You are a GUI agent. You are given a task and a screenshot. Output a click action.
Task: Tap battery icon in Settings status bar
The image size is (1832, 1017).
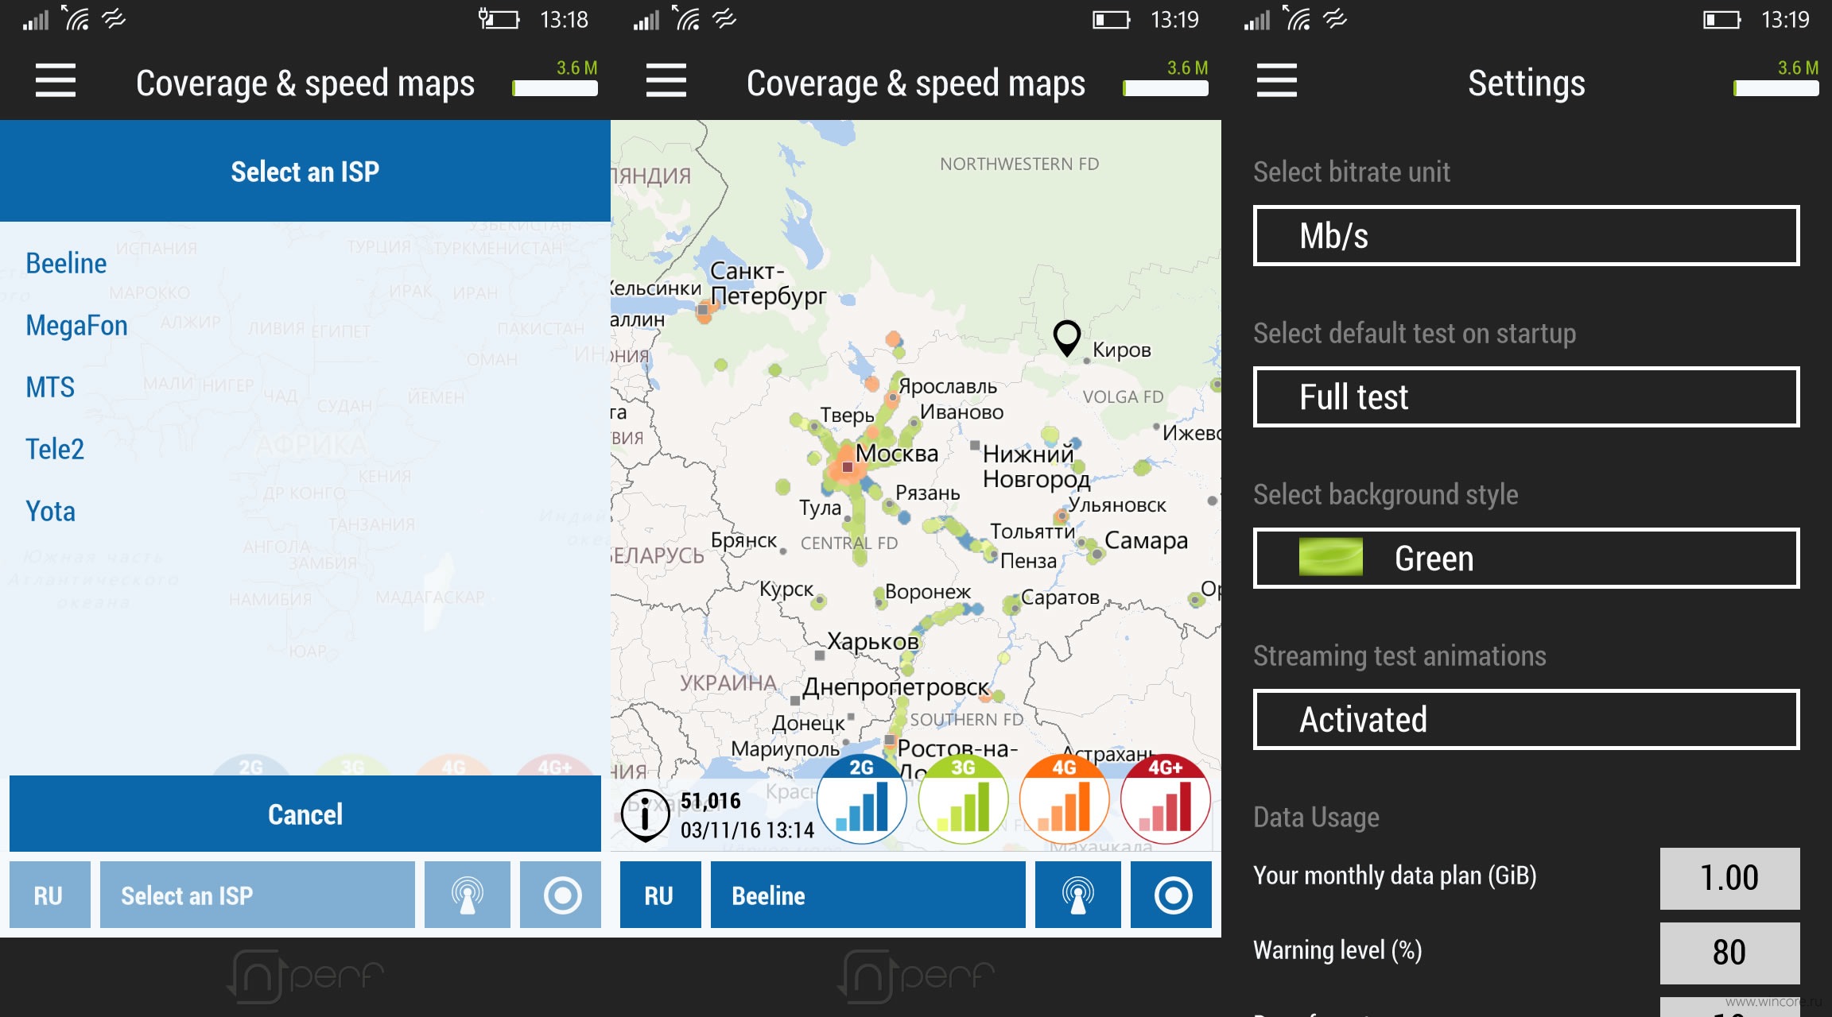[x=1721, y=20]
